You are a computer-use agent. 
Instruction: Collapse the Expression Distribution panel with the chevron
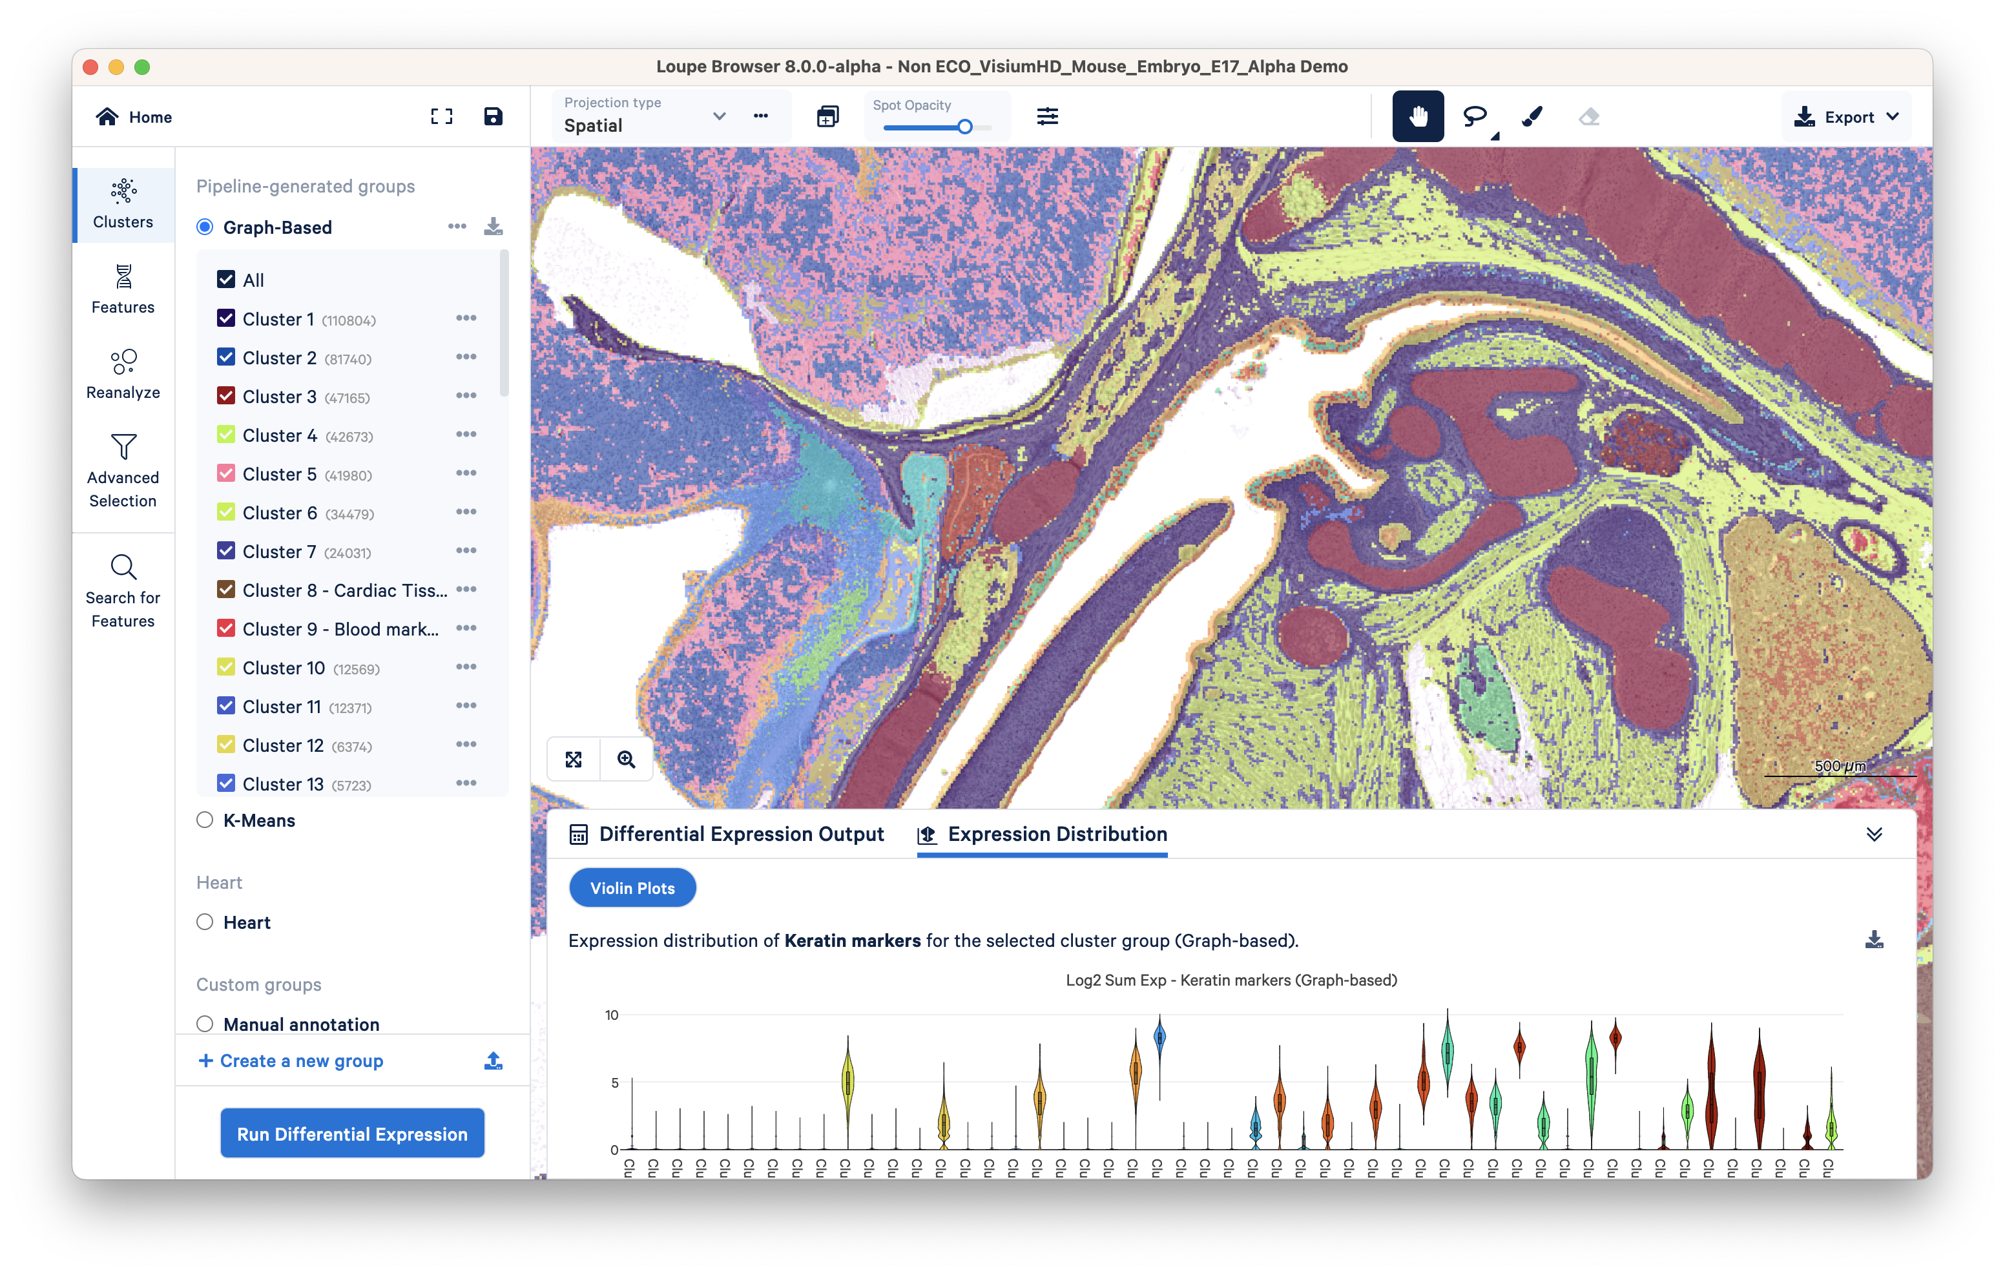pyautogui.click(x=1875, y=834)
